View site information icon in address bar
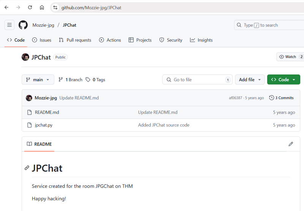304x211 pixels. click(x=55, y=8)
